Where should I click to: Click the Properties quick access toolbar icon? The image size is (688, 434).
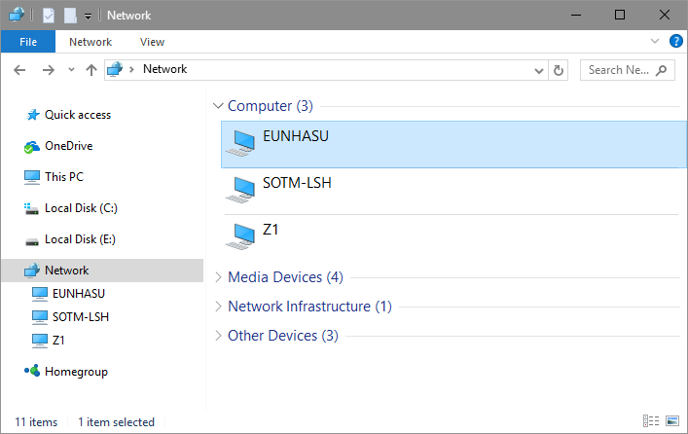pyautogui.click(x=49, y=16)
